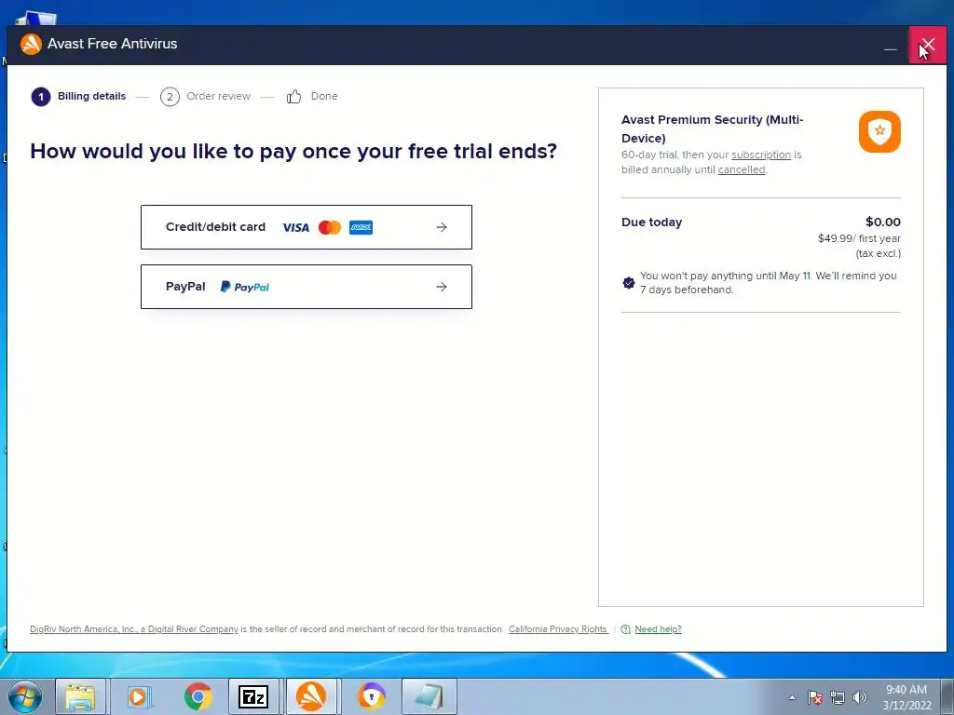Open Avast Secure Browser from taskbar
Viewport: 954px width, 715px height.
coord(371,696)
